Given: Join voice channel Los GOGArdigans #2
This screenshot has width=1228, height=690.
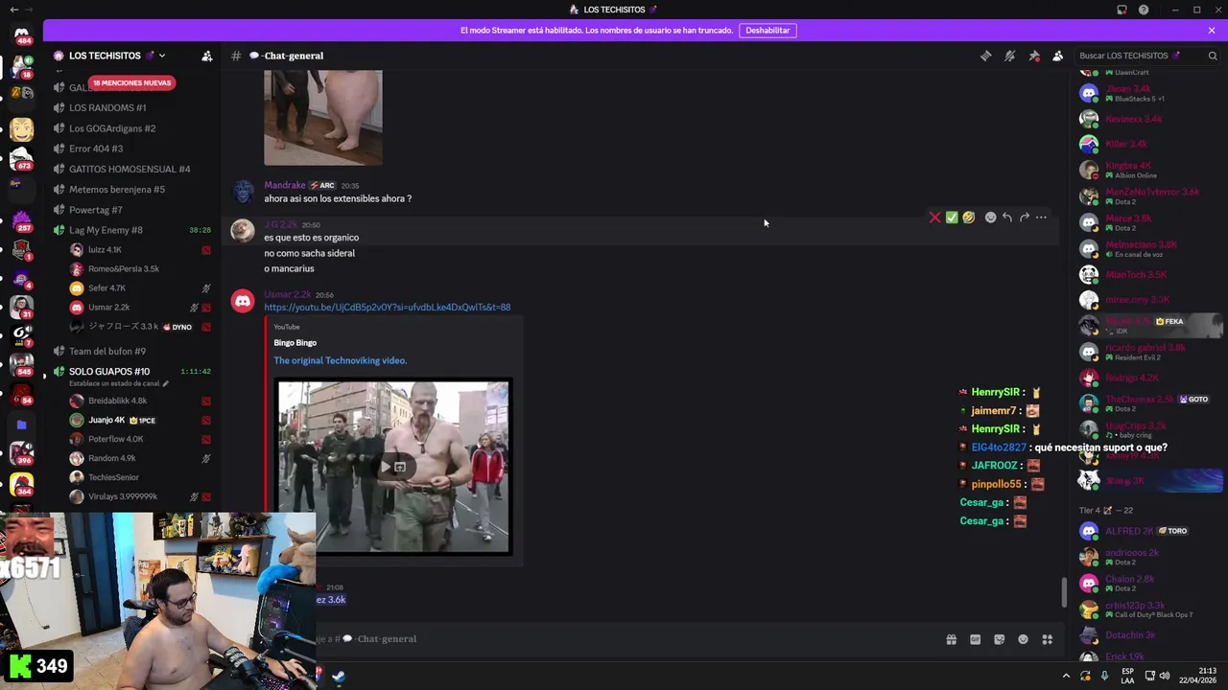Looking at the screenshot, I should click(112, 128).
